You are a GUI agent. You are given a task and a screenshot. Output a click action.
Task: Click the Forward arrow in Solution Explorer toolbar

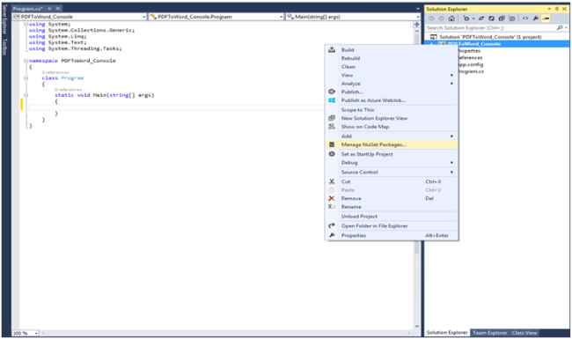(x=442, y=18)
